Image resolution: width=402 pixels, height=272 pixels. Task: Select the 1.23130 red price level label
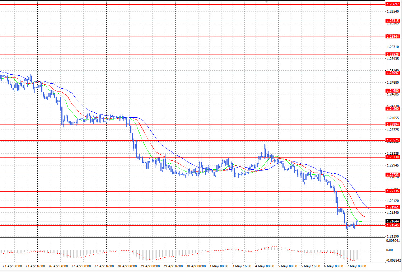tap(393, 157)
